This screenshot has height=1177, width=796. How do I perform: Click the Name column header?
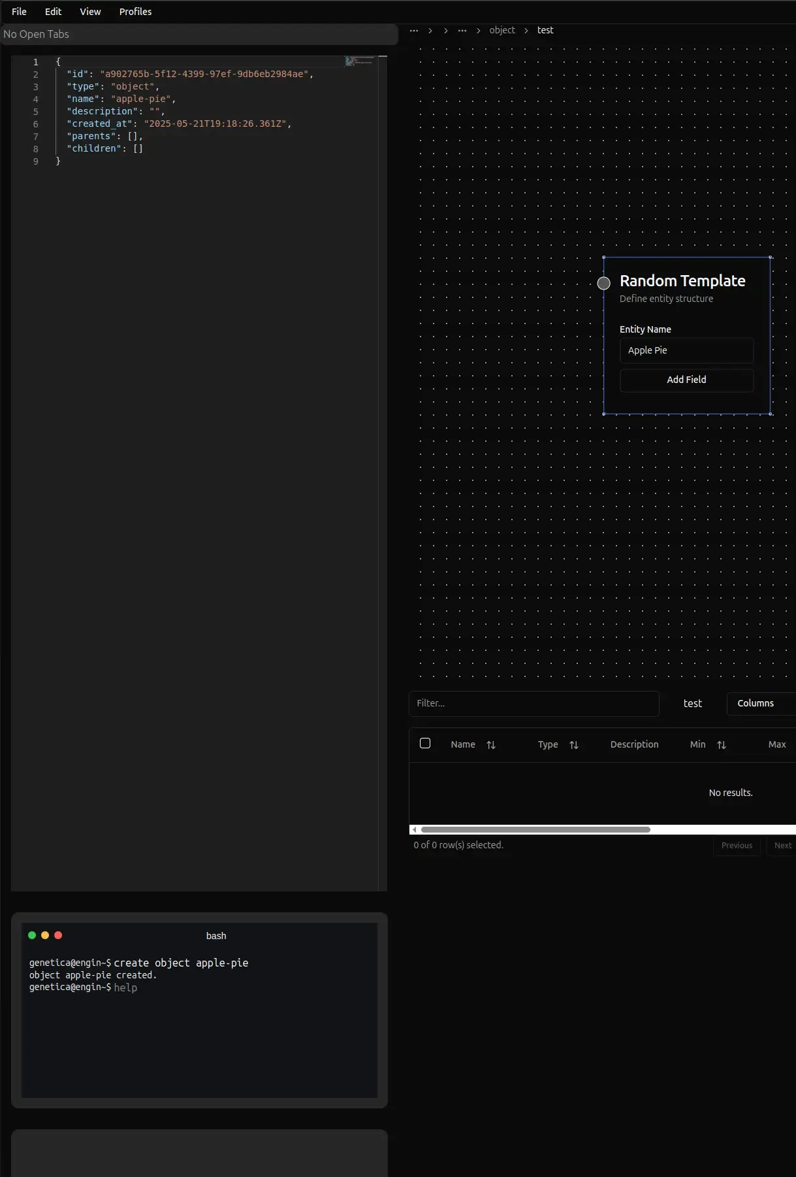[x=463, y=744]
